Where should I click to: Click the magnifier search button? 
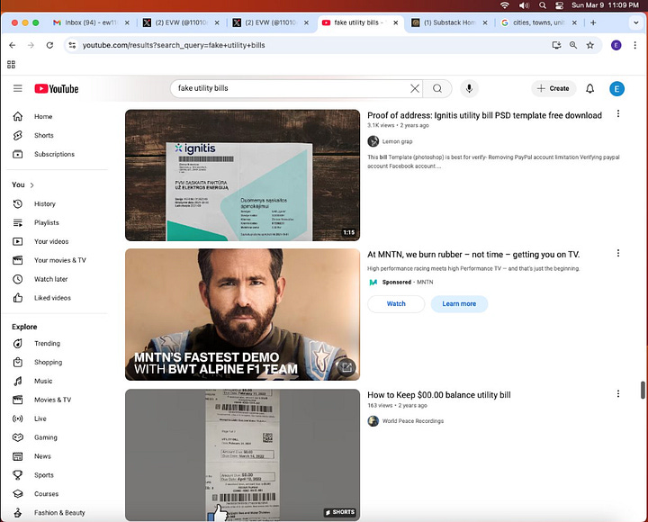(x=437, y=88)
